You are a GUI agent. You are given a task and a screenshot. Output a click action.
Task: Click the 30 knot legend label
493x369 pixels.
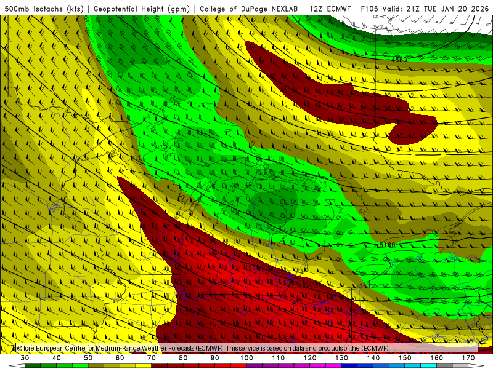coord(25,358)
